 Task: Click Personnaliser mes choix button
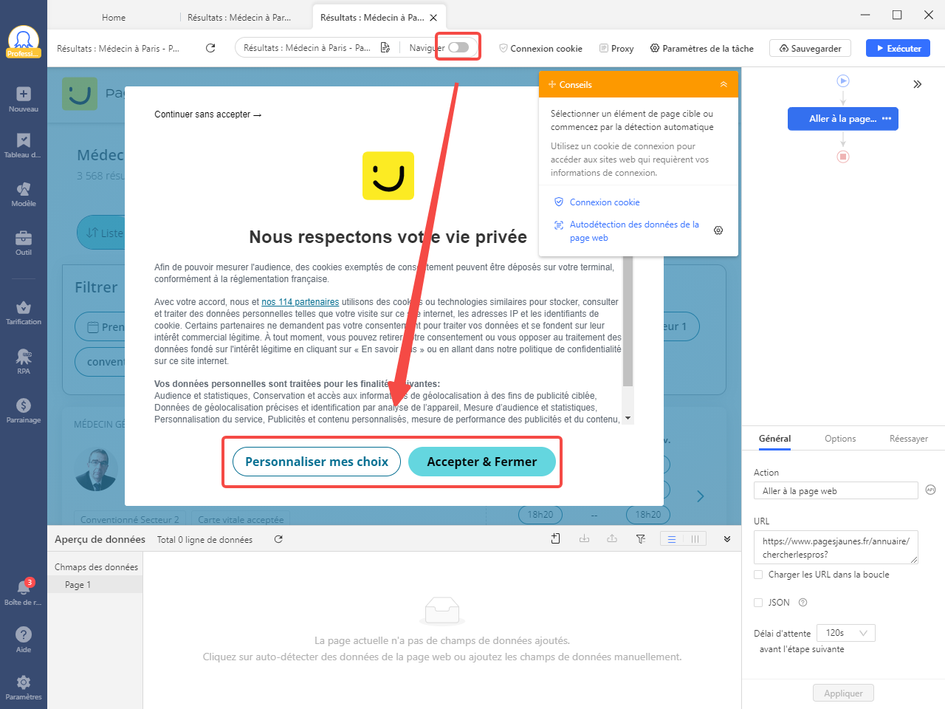point(317,462)
